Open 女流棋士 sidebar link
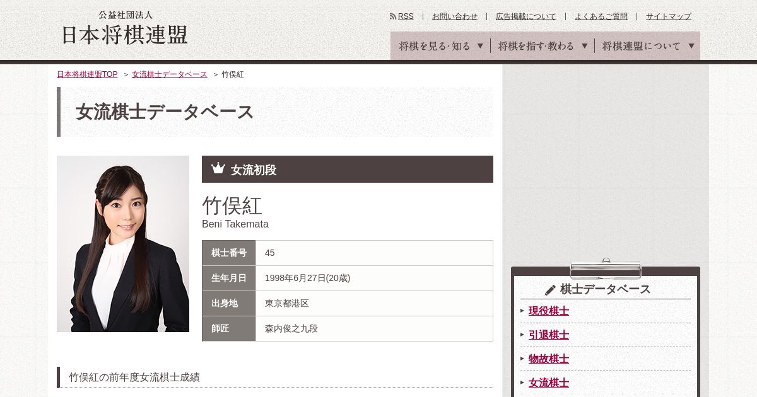 (549, 383)
